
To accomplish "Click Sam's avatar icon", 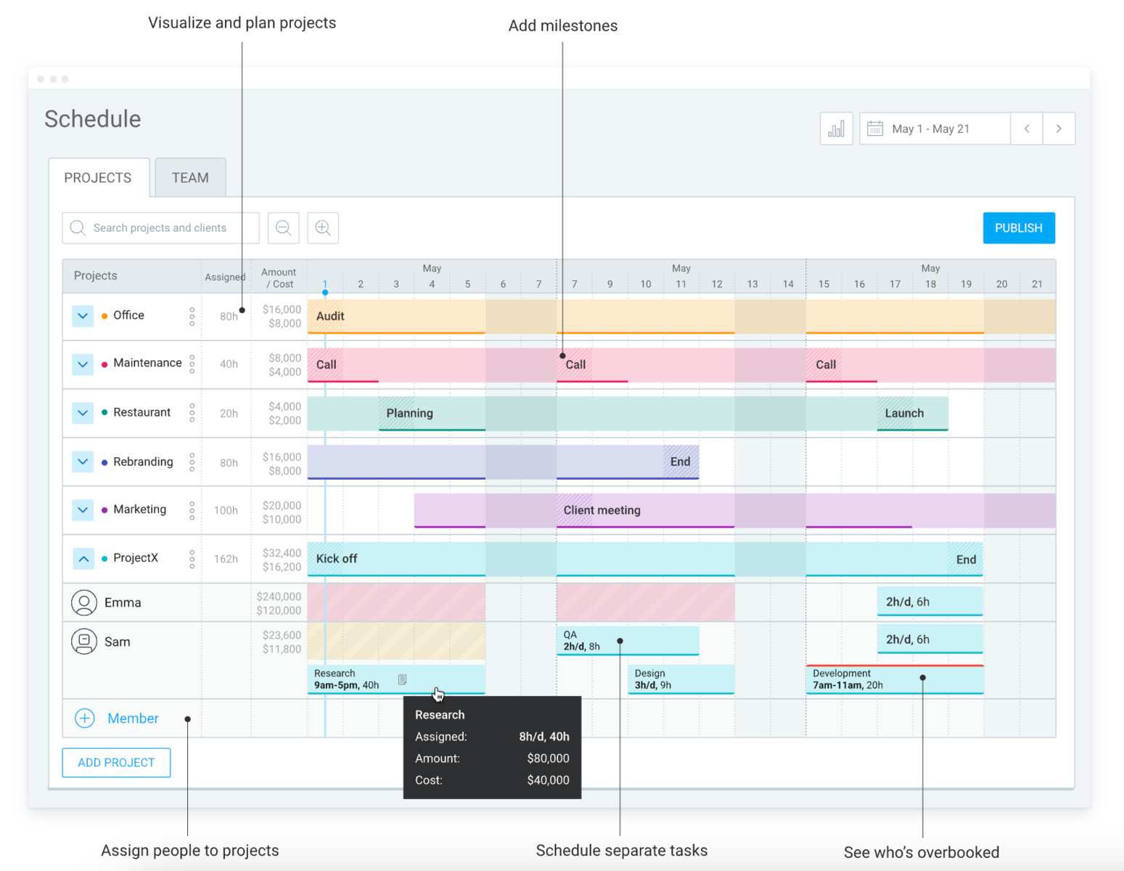I will [x=84, y=641].
